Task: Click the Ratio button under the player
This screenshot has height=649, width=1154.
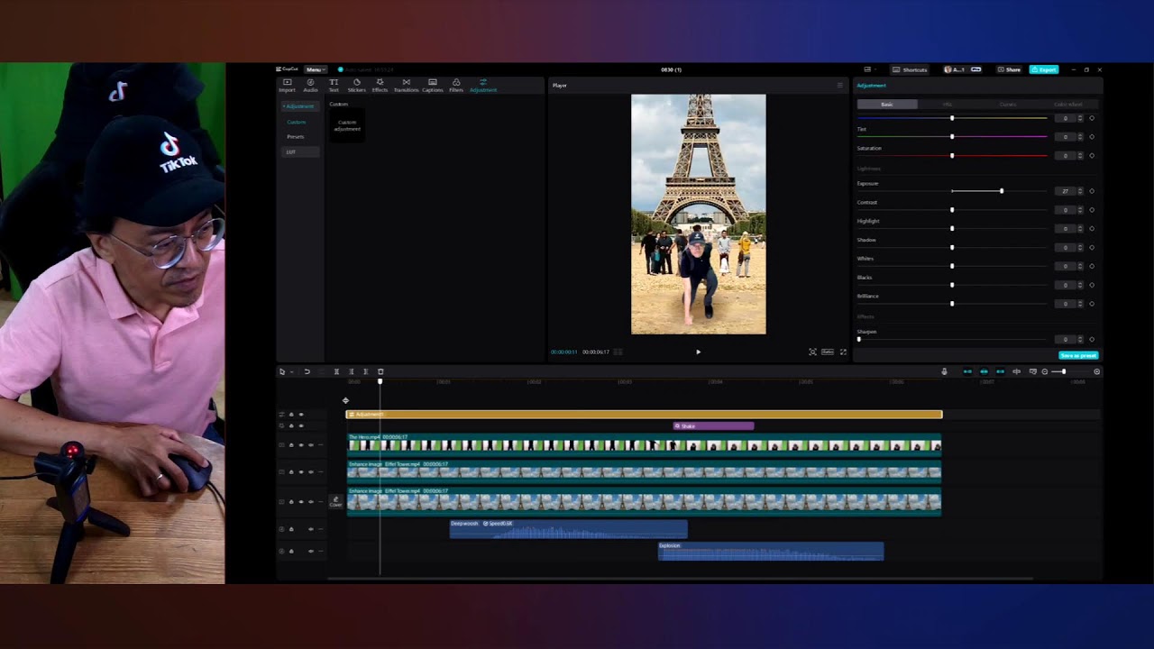Action: pyautogui.click(x=828, y=352)
